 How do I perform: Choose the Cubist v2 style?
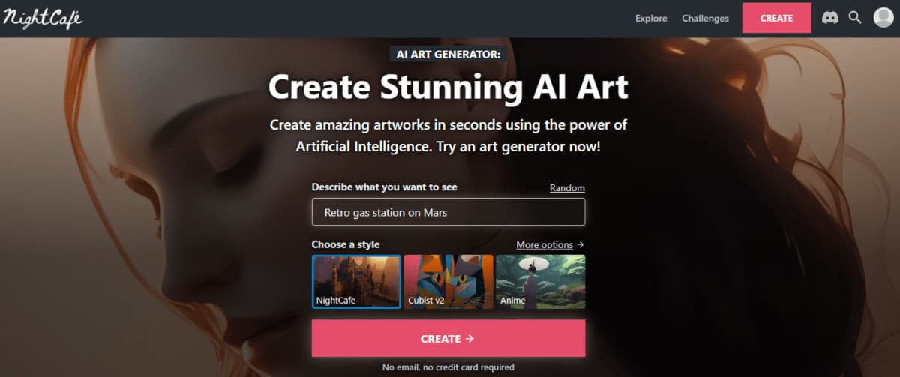(x=448, y=282)
